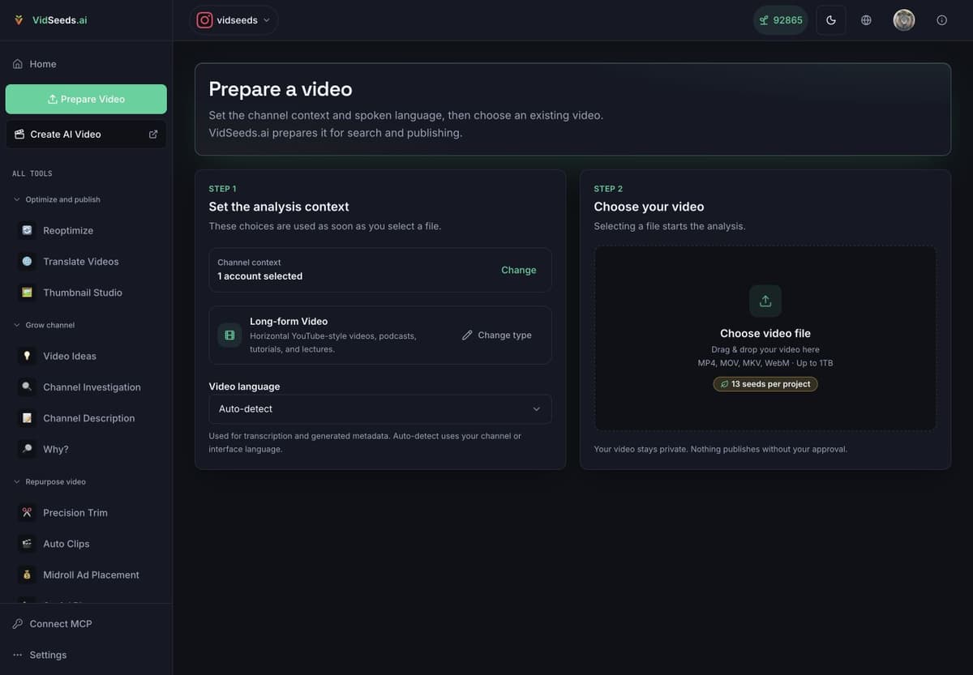Click Change for channel context

coord(519,270)
